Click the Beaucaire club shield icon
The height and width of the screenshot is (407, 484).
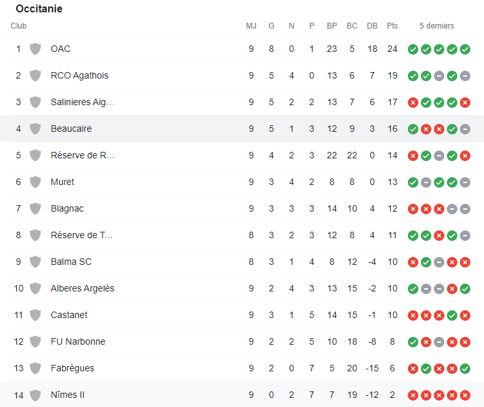click(35, 129)
